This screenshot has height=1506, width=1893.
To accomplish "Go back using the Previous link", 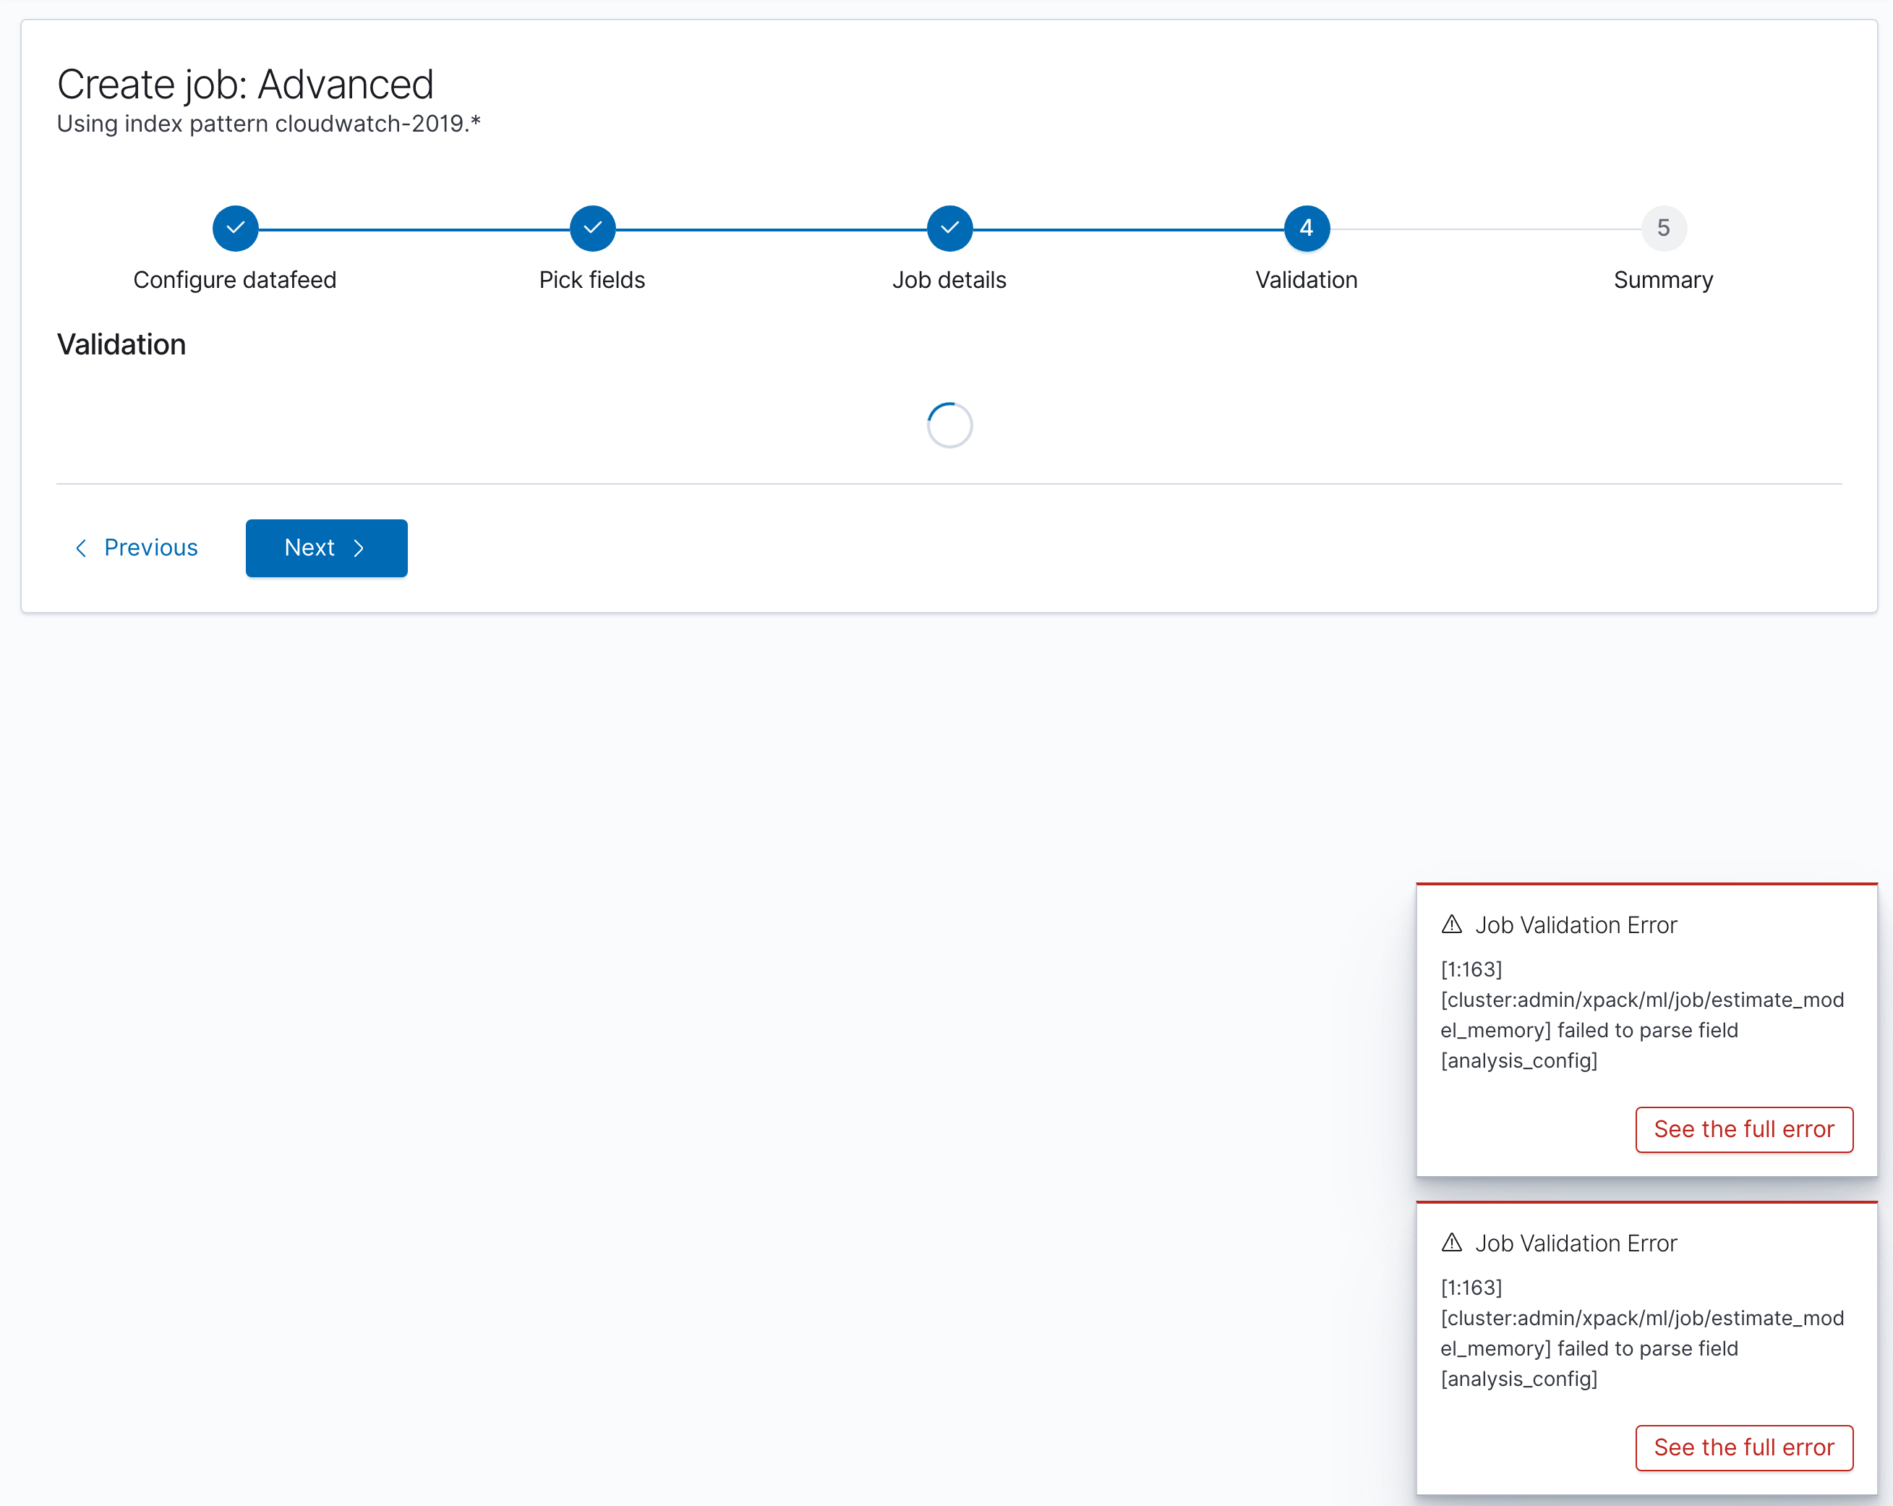I will (150, 547).
